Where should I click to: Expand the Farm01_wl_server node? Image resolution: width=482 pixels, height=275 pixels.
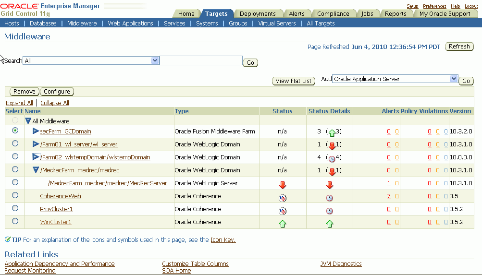[36, 144]
